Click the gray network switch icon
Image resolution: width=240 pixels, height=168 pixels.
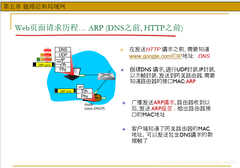[x=106, y=76]
